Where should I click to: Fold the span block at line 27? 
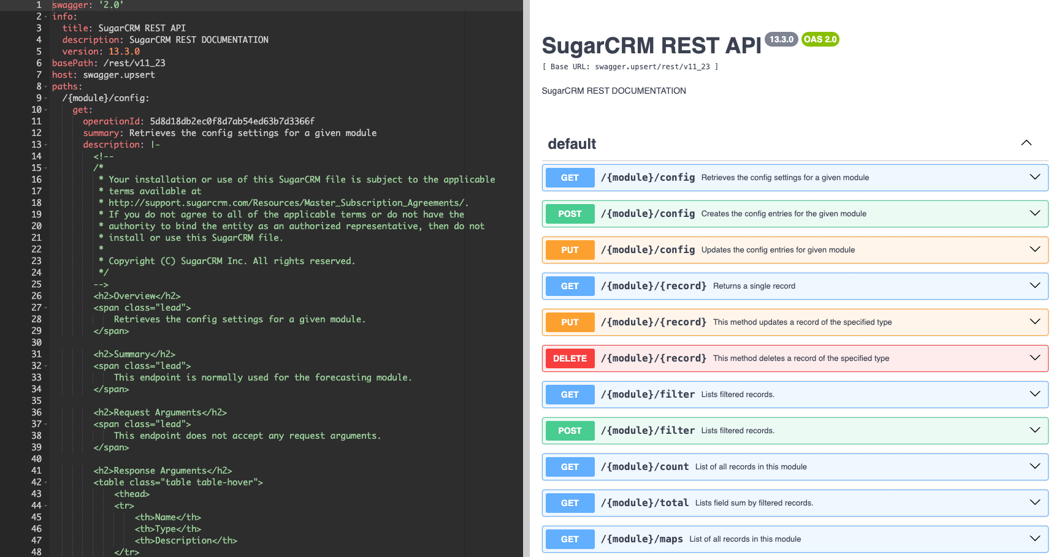(x=45, y=308)
